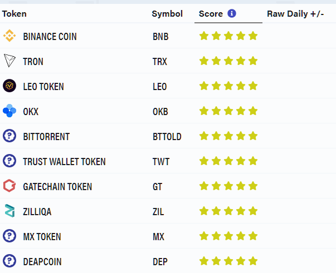
Task: Click the LEO symbol cell
Action: point(160,87)
